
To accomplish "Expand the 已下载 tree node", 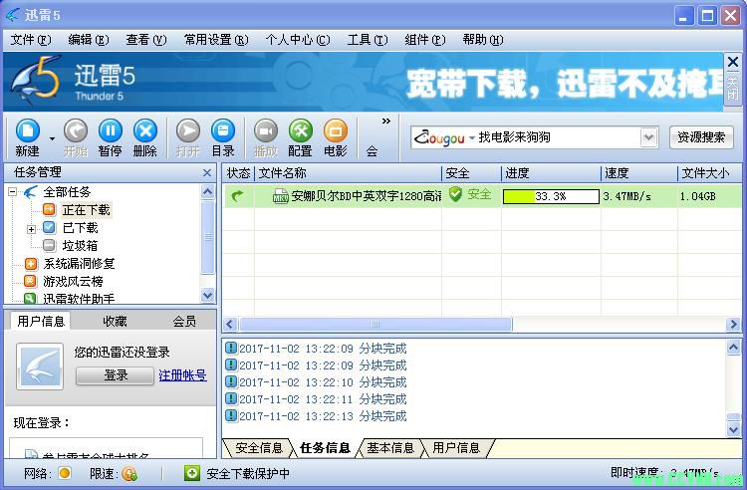I will tap(32, 228).
